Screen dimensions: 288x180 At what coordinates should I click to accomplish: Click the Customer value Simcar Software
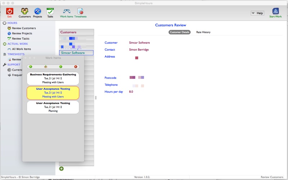[139, 42]
